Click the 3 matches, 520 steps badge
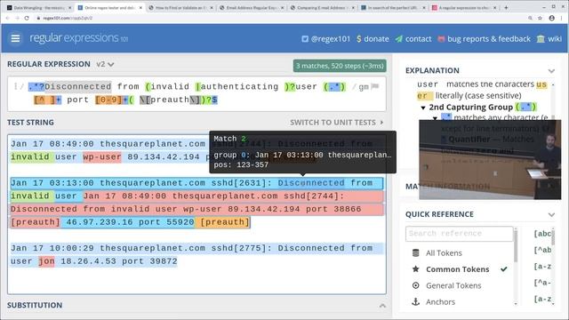Image resolution: width=569 pixels, height=320 pixels. (340, 66)
